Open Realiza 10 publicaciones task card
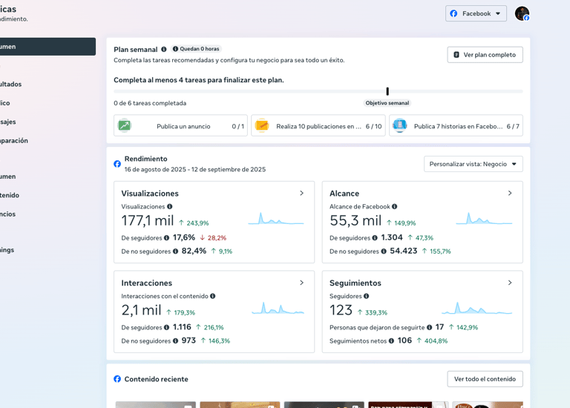This screenshot has height=408, width=570. tap(318, 126)
